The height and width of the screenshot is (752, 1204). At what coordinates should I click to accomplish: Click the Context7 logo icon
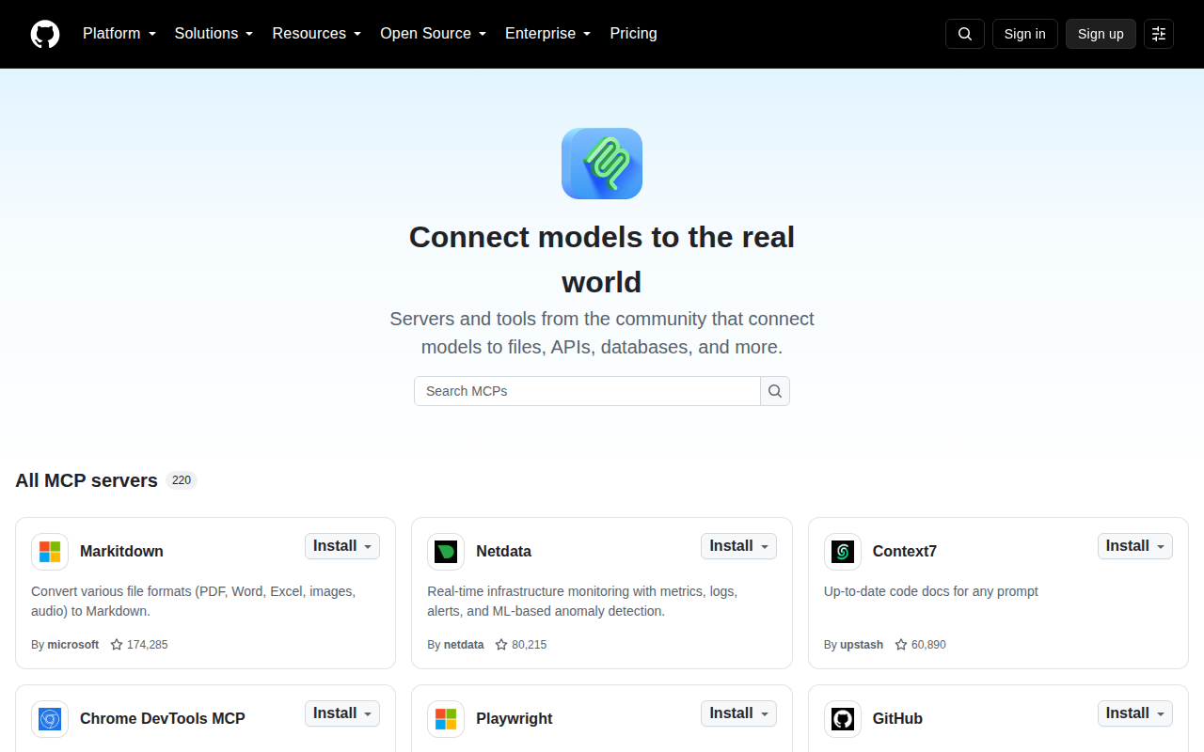[x=843, y=552]
